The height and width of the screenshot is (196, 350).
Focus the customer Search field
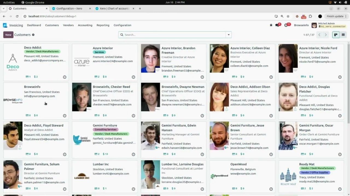(x=172, y=35)
